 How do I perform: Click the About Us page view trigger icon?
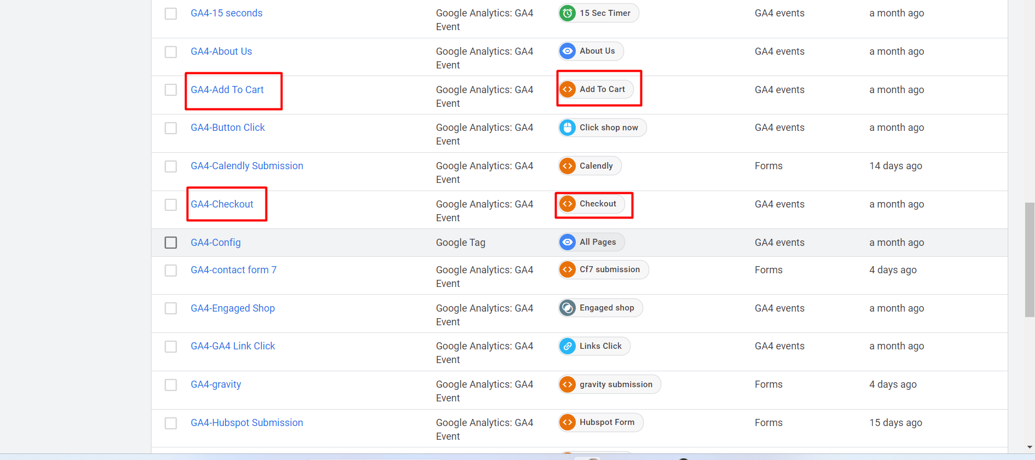click(568, 51)
